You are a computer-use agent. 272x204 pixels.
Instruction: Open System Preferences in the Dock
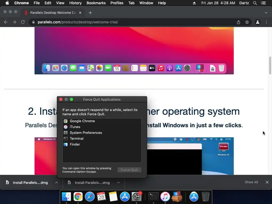point(137,197)
